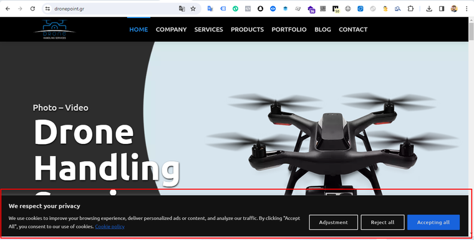474x240 pixels.
Task: Click the Google Translate extension icon
Action: (210, 9)
